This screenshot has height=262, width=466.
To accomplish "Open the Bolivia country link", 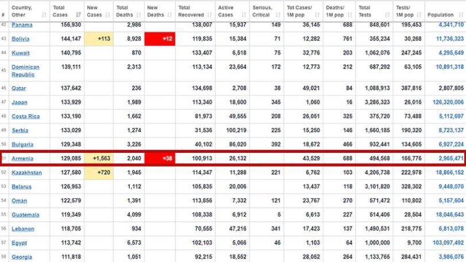I will 21,39.
